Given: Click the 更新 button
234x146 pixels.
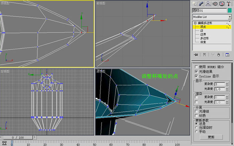Looking at the screenshot, I should (x=211, y=137).
